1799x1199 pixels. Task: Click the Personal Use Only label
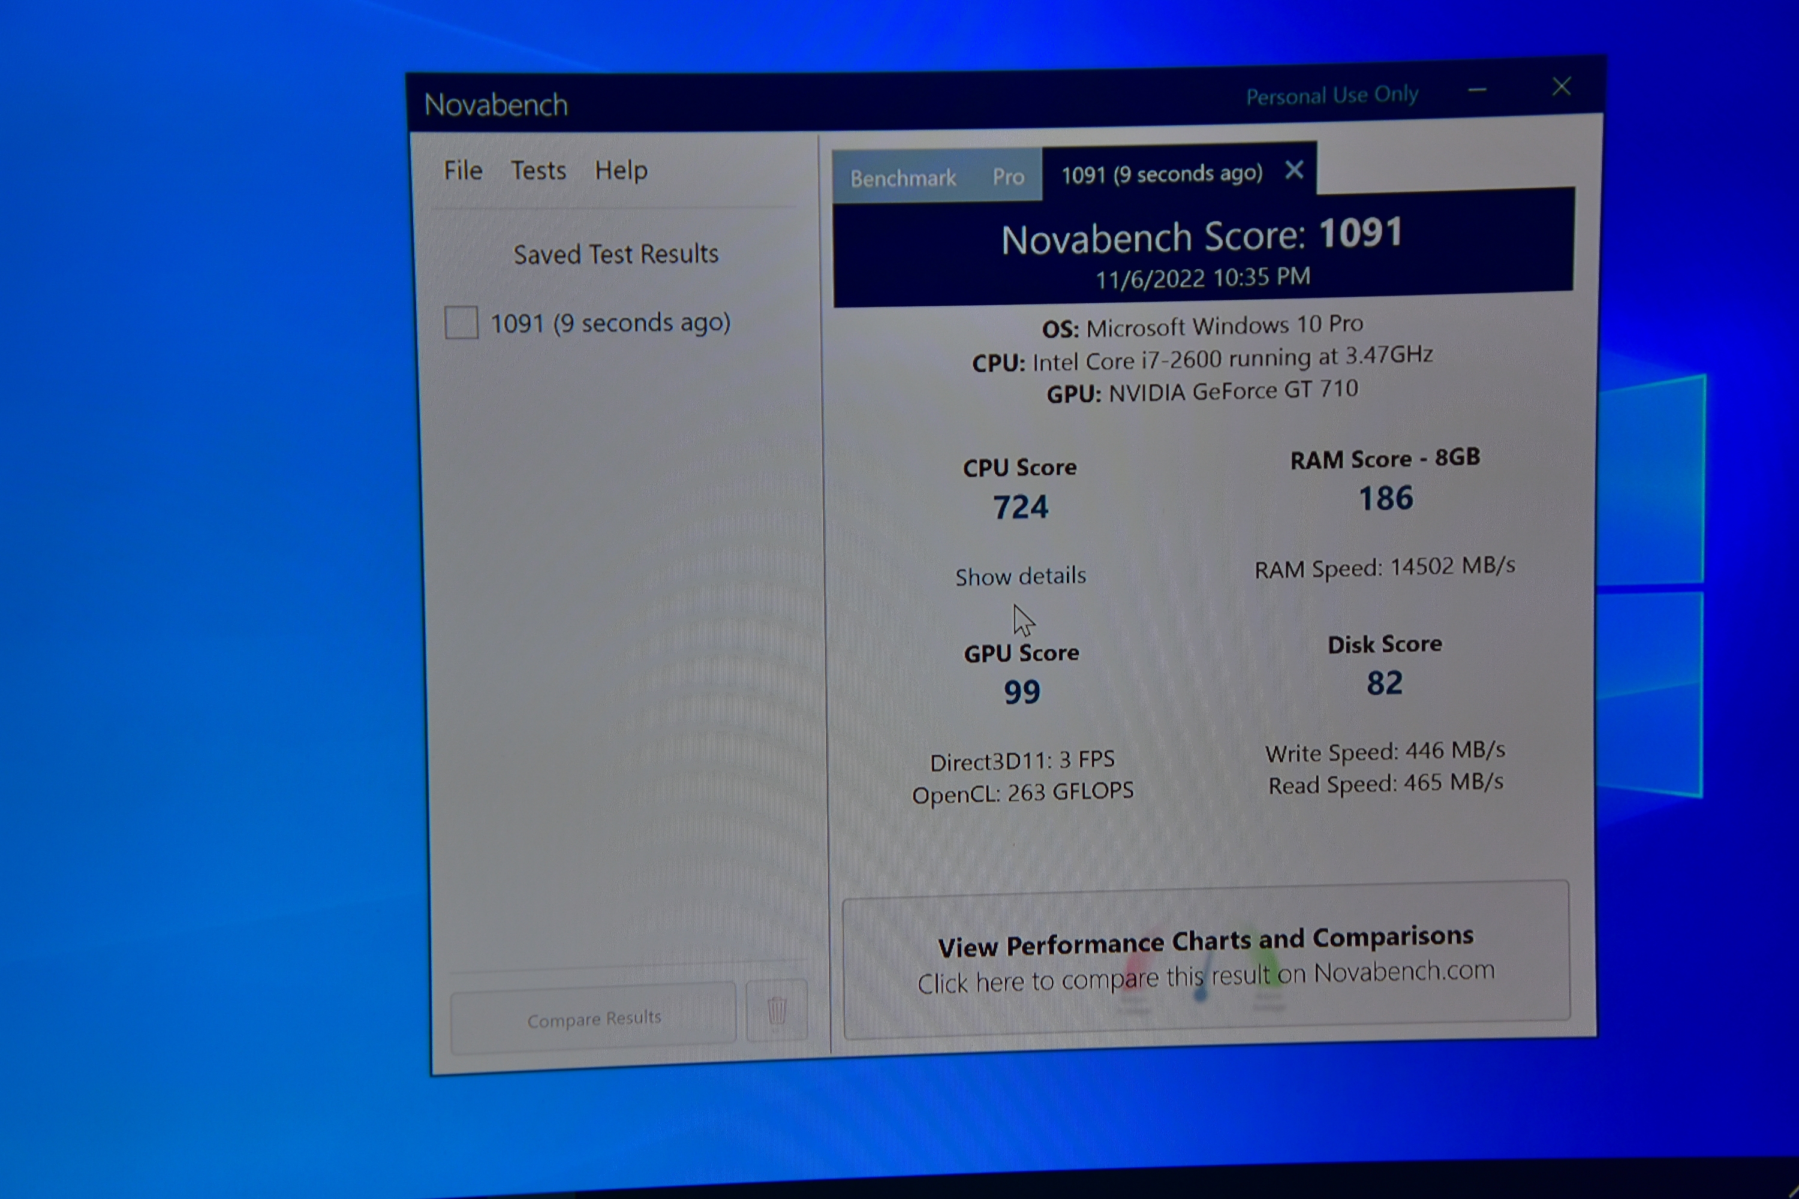pyautogui.click(x=1332, y=95)
